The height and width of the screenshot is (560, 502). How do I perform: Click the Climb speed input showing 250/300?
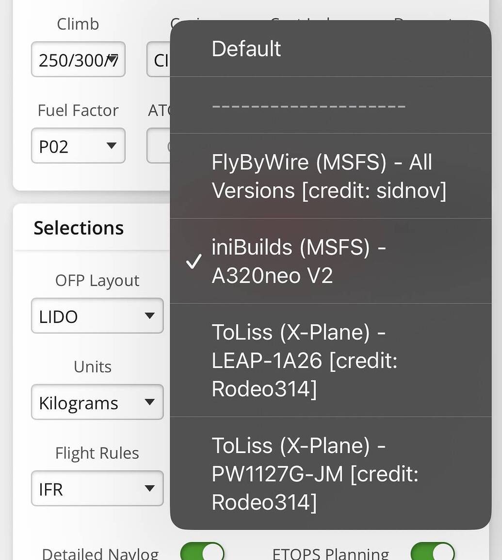point(78,59)
